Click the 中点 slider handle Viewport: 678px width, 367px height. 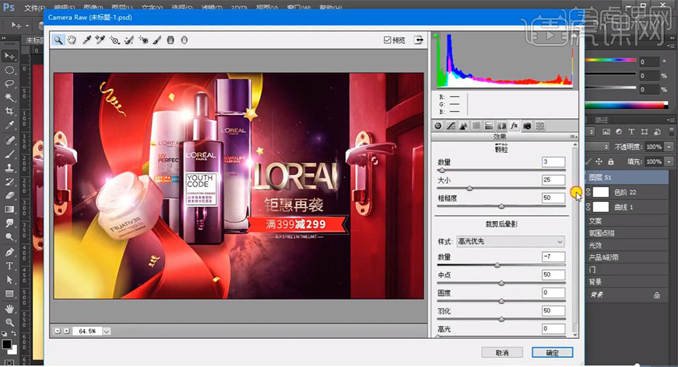pyautogui.click(x=501, y=283)
